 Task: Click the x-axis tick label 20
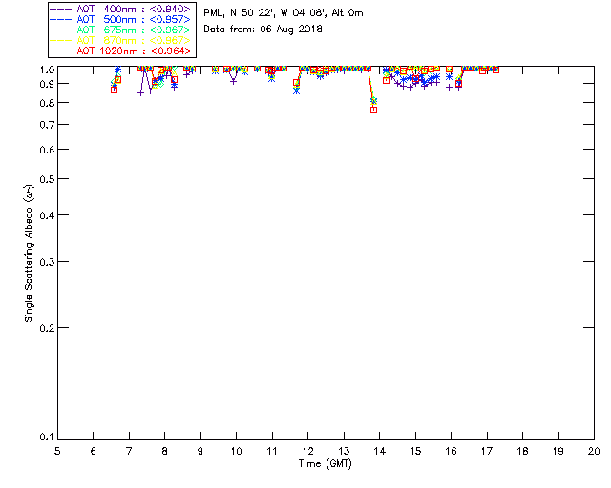(594, 451)
